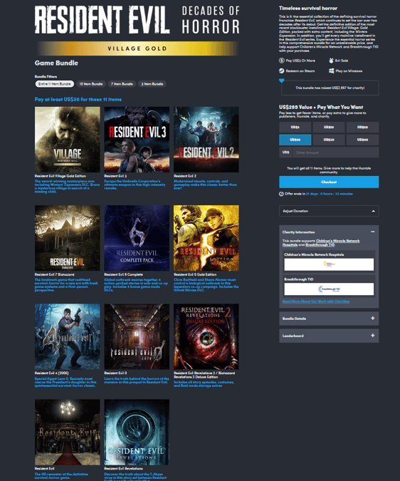
Task: Click the Resident Evil 4 (2005) title
Action: (51, 373)
